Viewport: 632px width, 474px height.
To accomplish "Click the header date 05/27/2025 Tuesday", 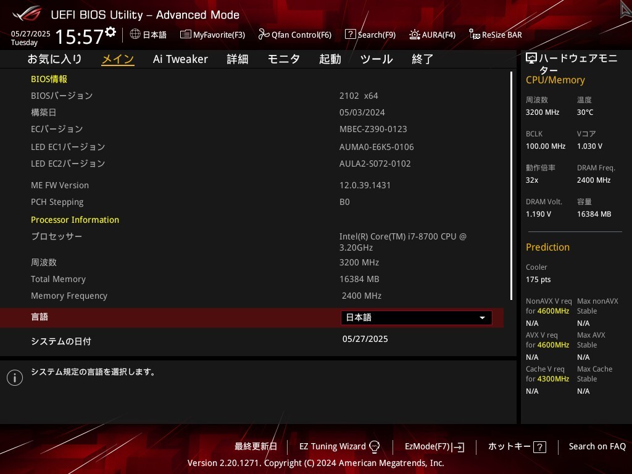I will [x=31, y=38].
